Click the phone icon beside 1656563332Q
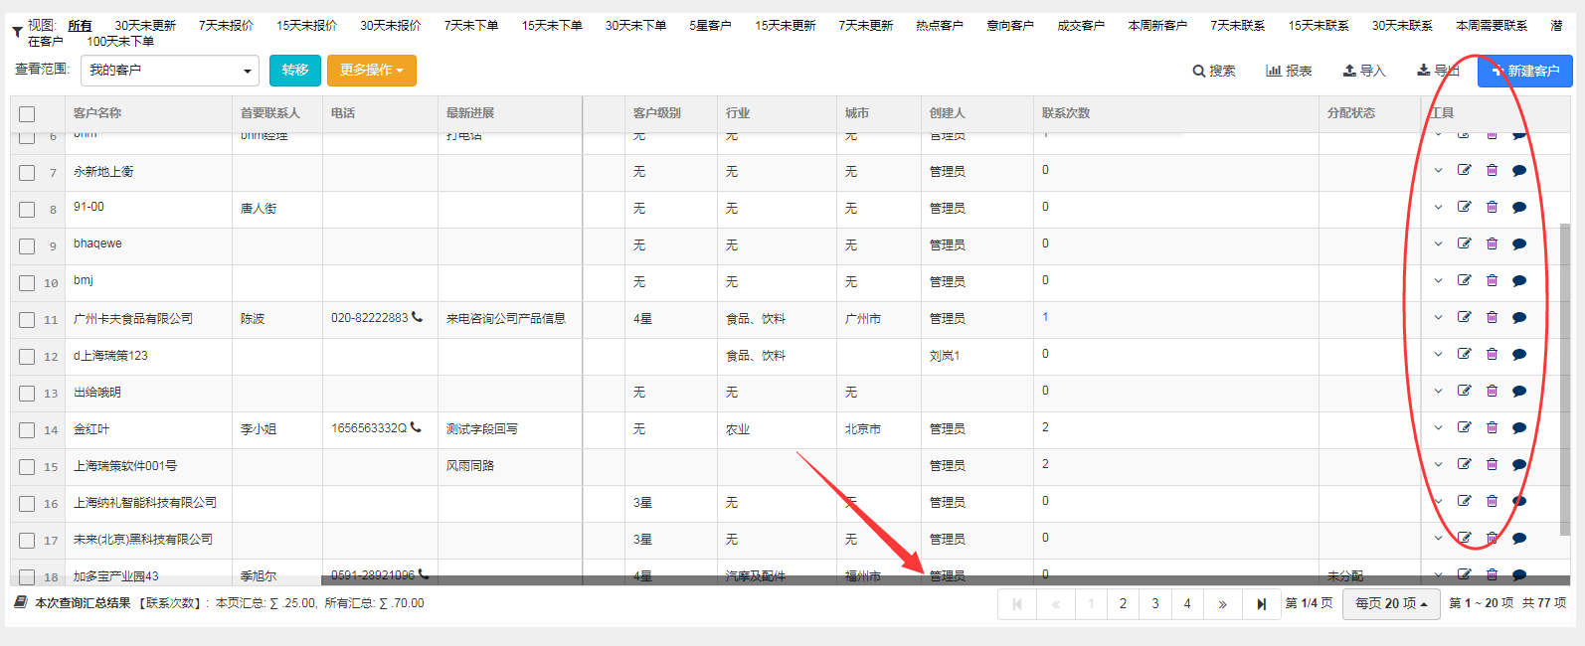The image size is (1585, 646). 416,427
